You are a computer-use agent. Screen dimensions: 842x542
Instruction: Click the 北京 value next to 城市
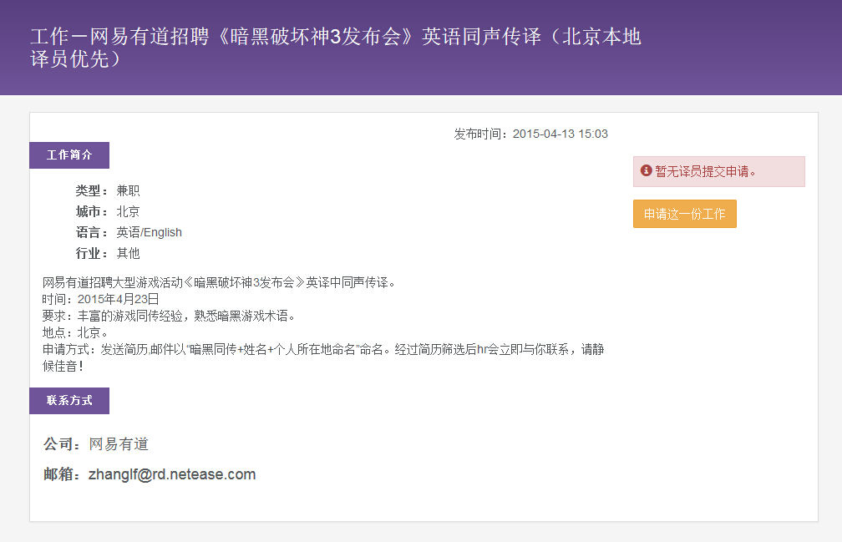click(x=128, y=212)
